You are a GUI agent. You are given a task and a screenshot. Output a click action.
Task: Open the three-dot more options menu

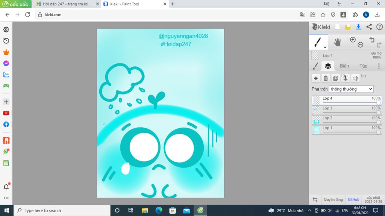(379, 66)
